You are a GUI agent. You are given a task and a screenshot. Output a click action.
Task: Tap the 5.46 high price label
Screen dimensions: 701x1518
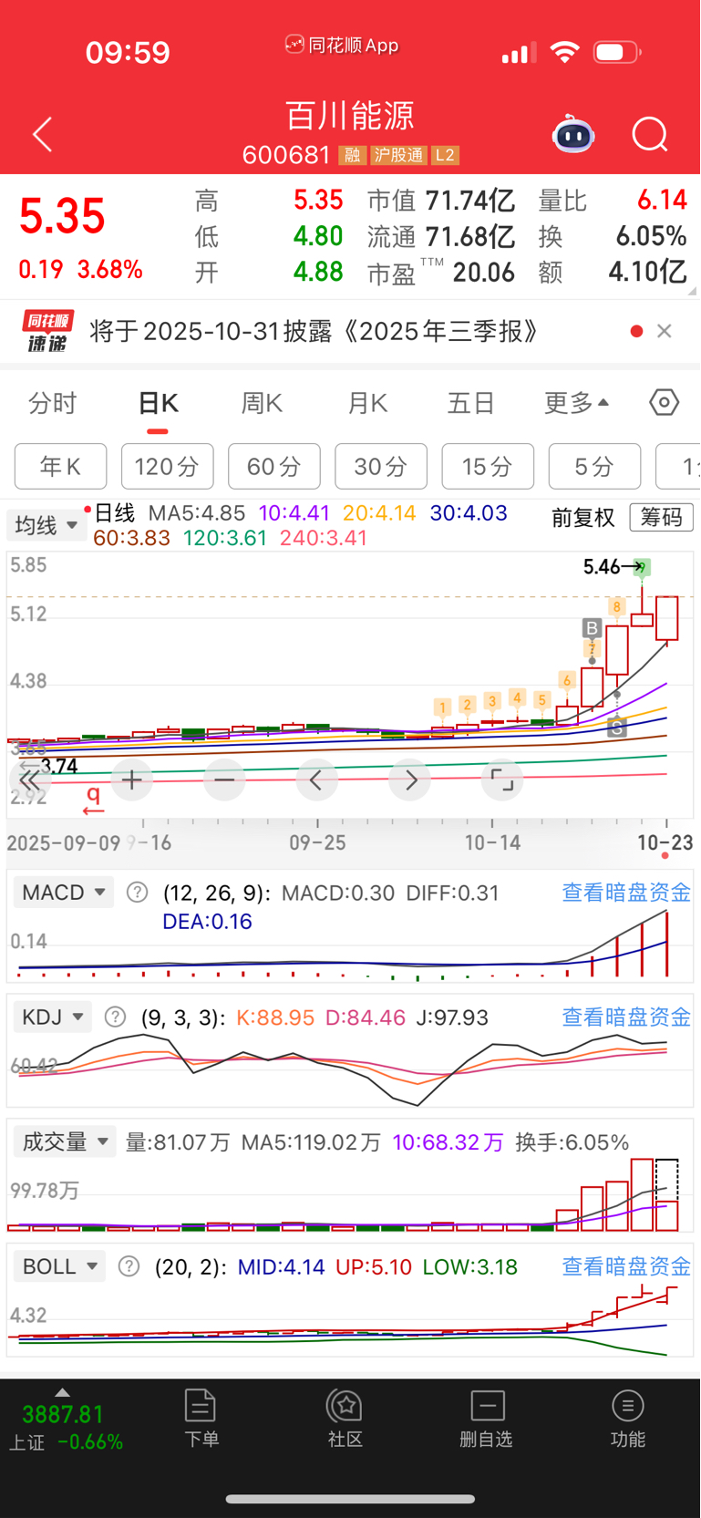603,567
